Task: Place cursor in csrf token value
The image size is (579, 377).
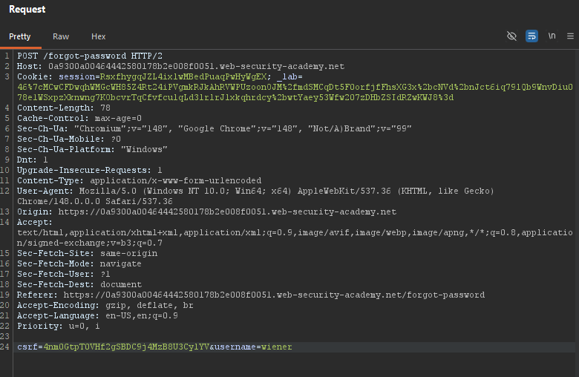Action: 126,347
